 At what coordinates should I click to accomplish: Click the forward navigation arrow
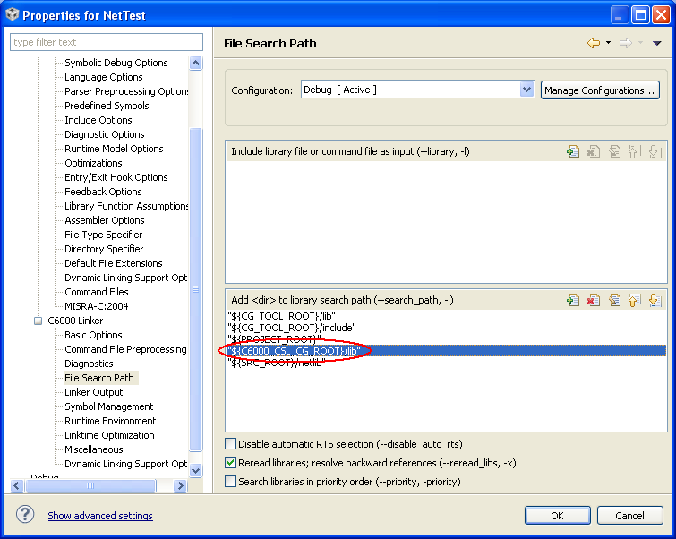[x=625, y=43]
